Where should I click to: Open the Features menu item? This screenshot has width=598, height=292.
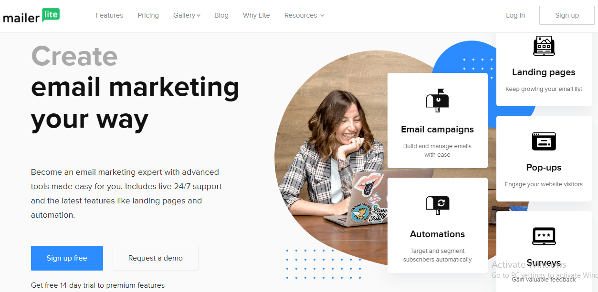pos(109,15)
